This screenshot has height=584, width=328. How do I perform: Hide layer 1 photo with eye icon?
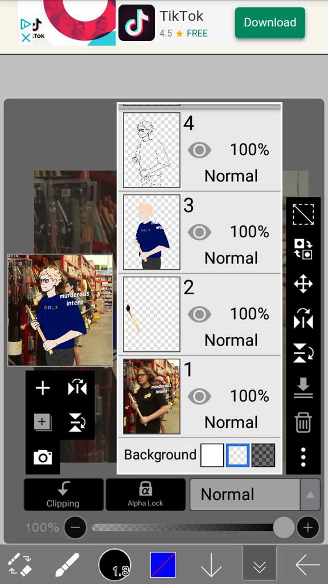pyautogui.click(x=199, y=397)
